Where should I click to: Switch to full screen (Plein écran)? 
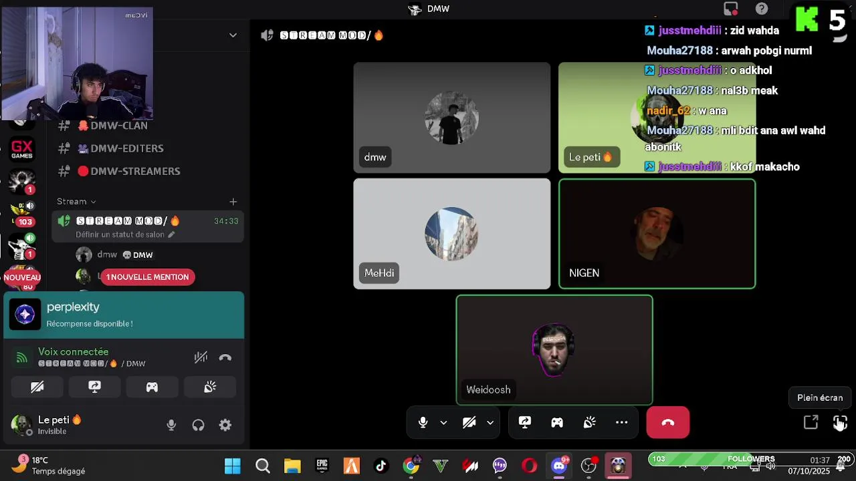[840, 422]
